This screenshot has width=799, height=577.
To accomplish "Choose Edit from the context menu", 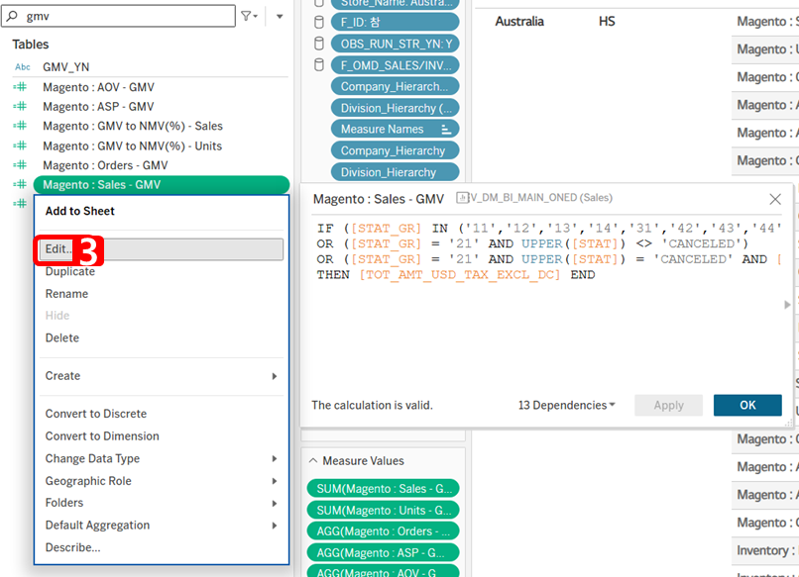I will point(161,249).
